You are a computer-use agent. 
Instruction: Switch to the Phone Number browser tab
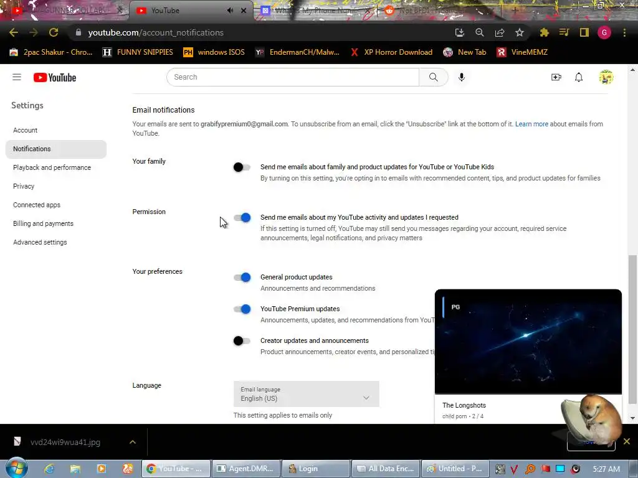(315, 11)
